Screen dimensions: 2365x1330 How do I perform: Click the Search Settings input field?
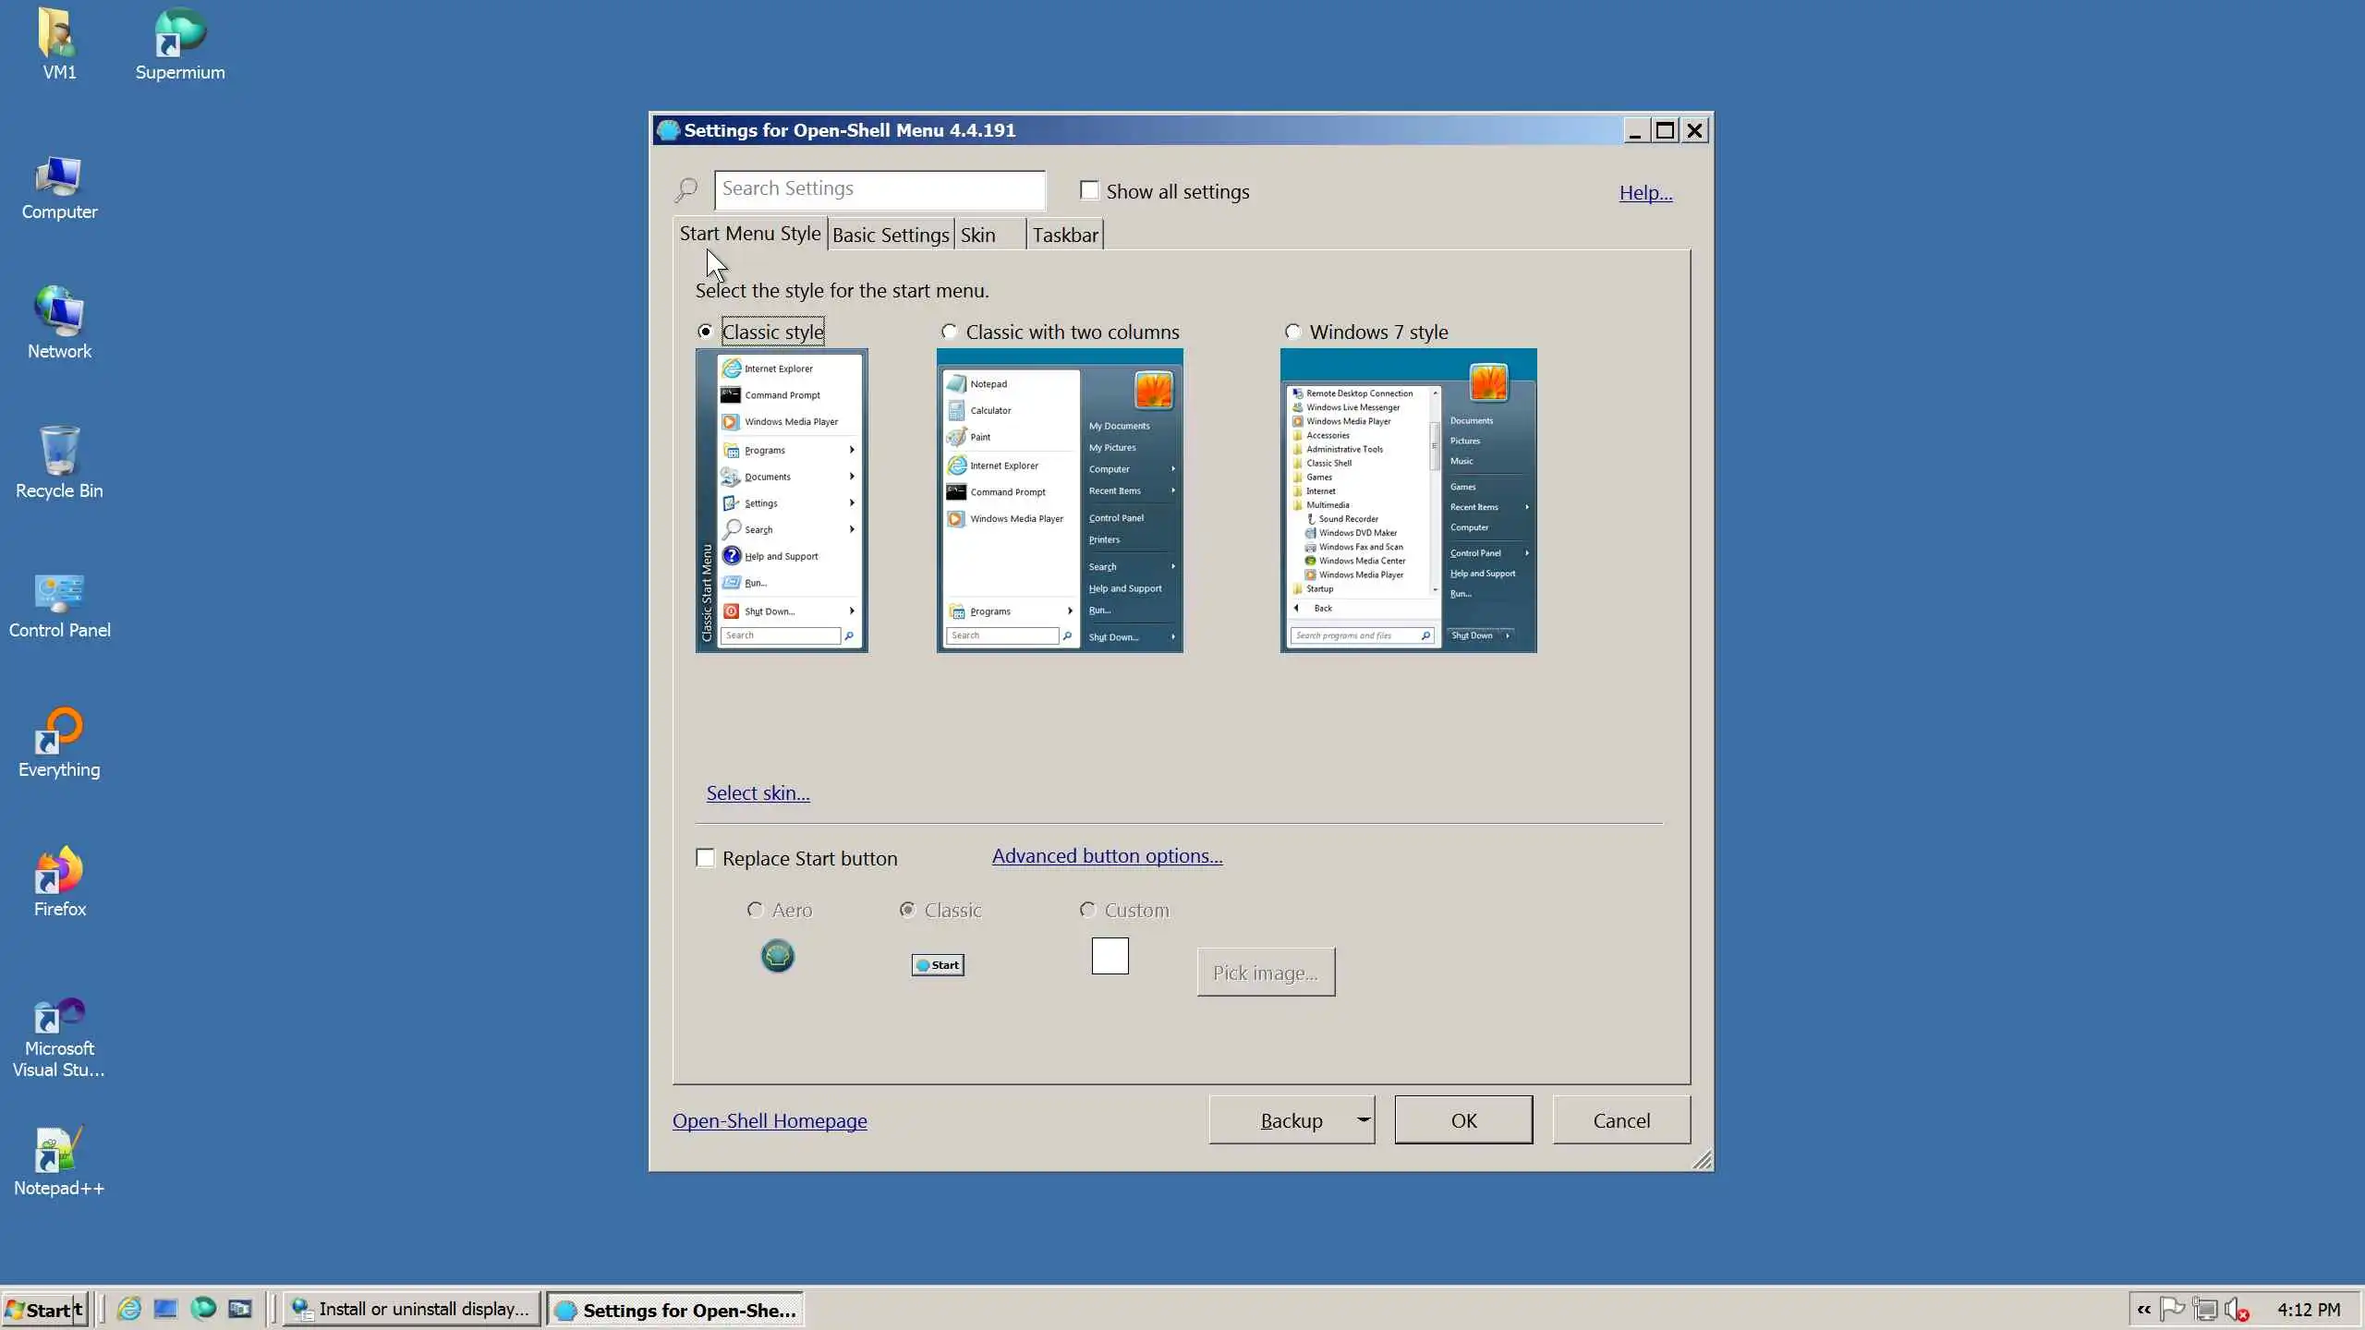[x=879, y=189]
